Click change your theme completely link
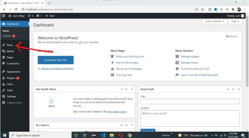 (57, 69)
